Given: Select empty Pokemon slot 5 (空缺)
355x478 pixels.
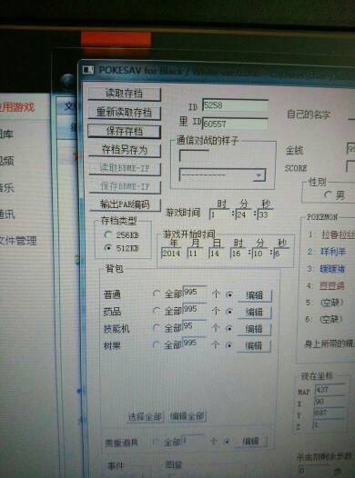Looking at the screenshot, I should point(332,302).
